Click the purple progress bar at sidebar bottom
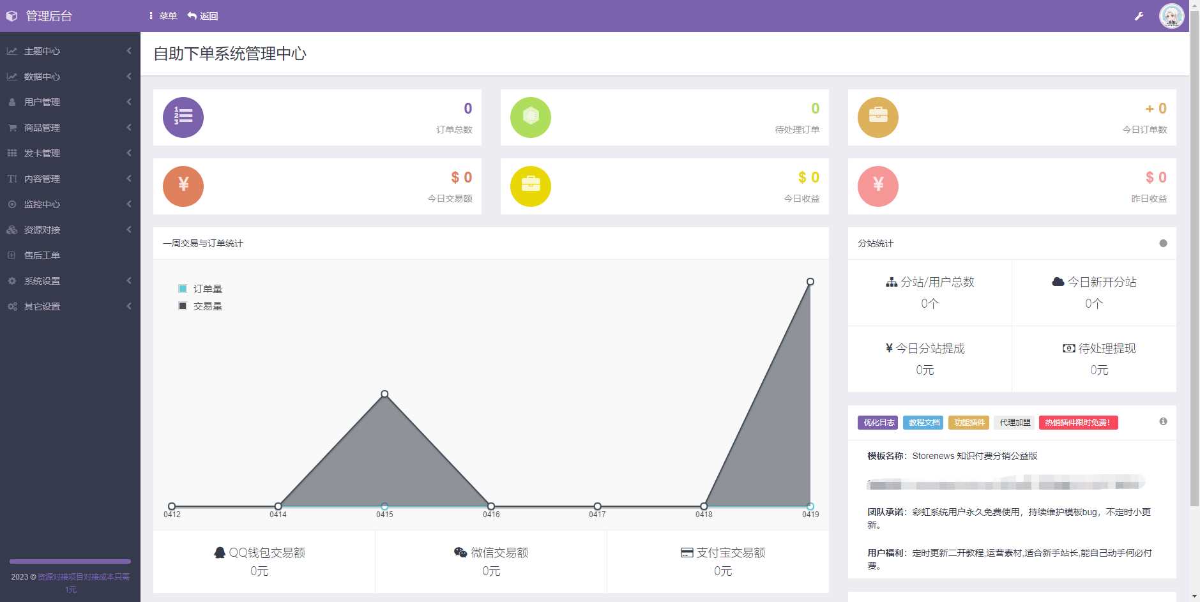This screenshot has height=602, width=1200. click(x=70, y=561)
